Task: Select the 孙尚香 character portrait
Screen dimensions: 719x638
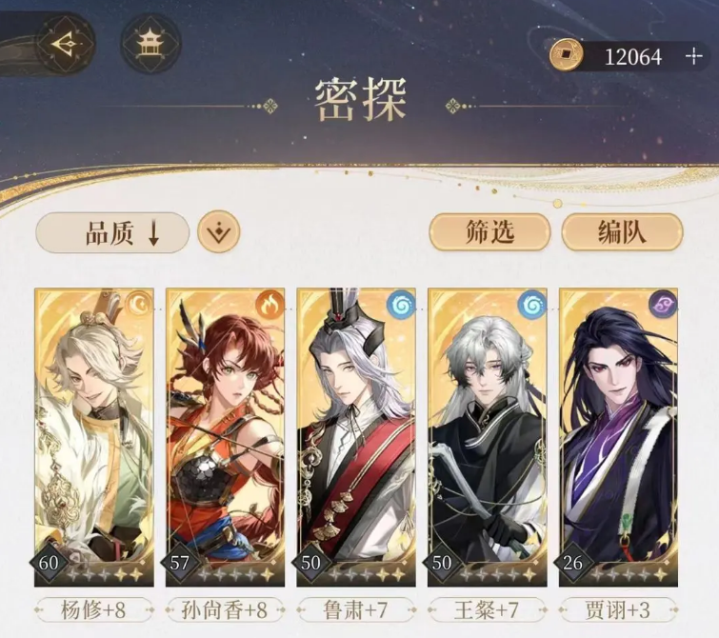Action: click(x=225, y=437)
